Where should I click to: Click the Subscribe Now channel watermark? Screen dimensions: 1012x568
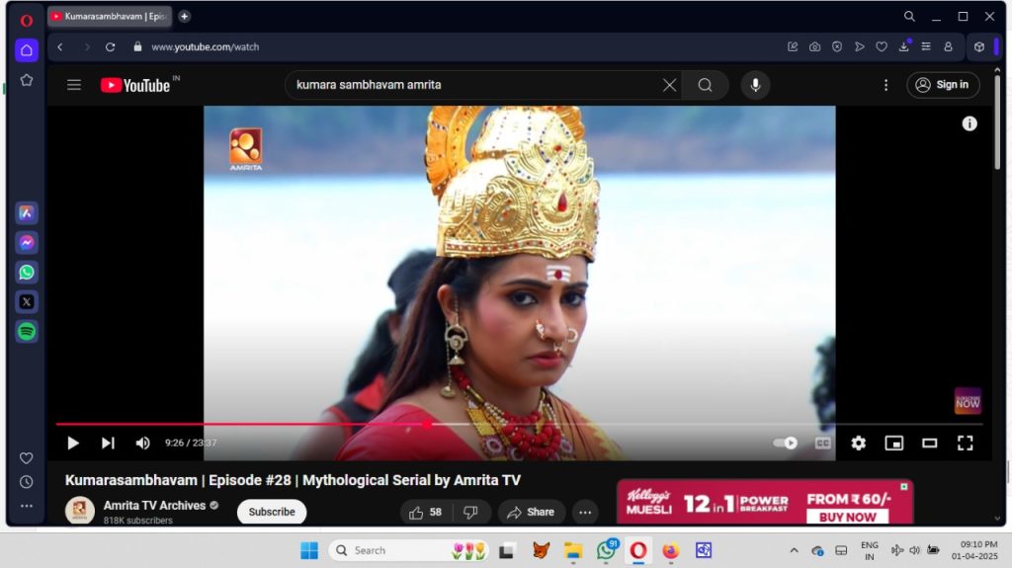[x=968, y=401]
